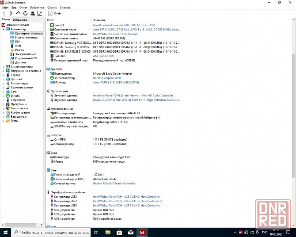Open the Отчёт menu in menu bar
The height and width of the screenshot is (237, 296).
23,8
